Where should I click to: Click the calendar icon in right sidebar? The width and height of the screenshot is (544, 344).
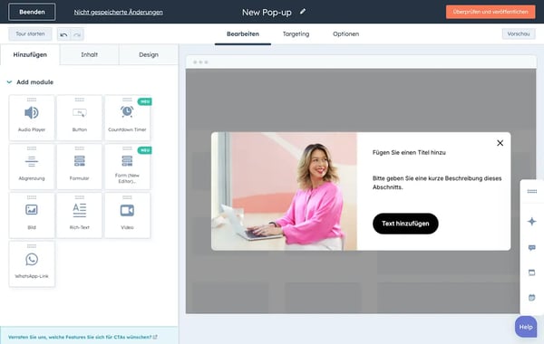pos(531,297)
